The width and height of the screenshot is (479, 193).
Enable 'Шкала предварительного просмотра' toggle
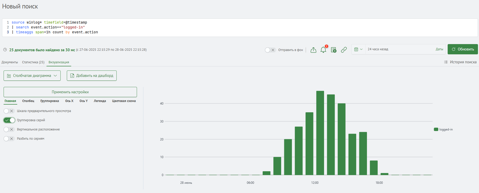tap(9, 111)
